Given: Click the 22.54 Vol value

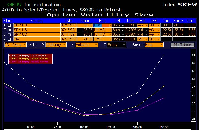Looking at the screenshot, I should (166, 30).
